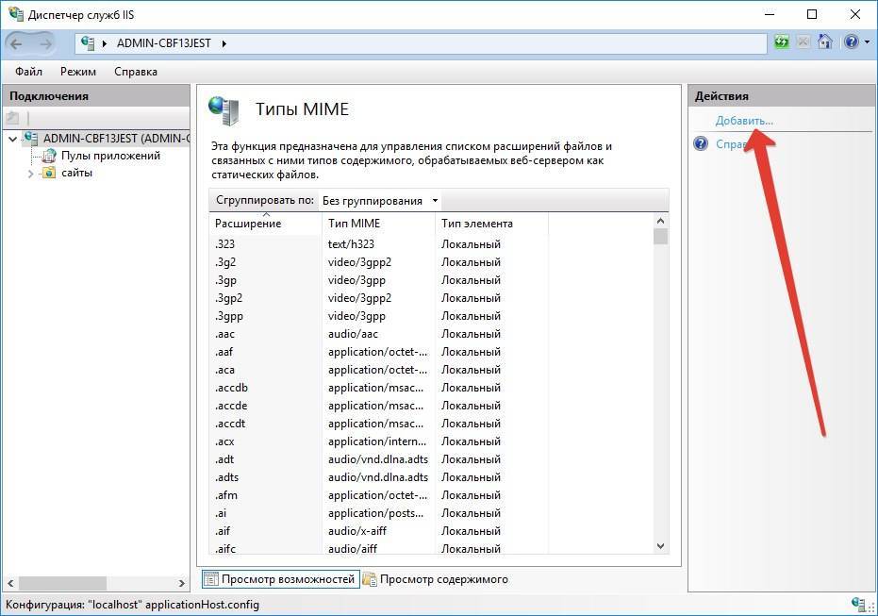
Task: Open the Режим menu
Action: [x=78, y=72]
